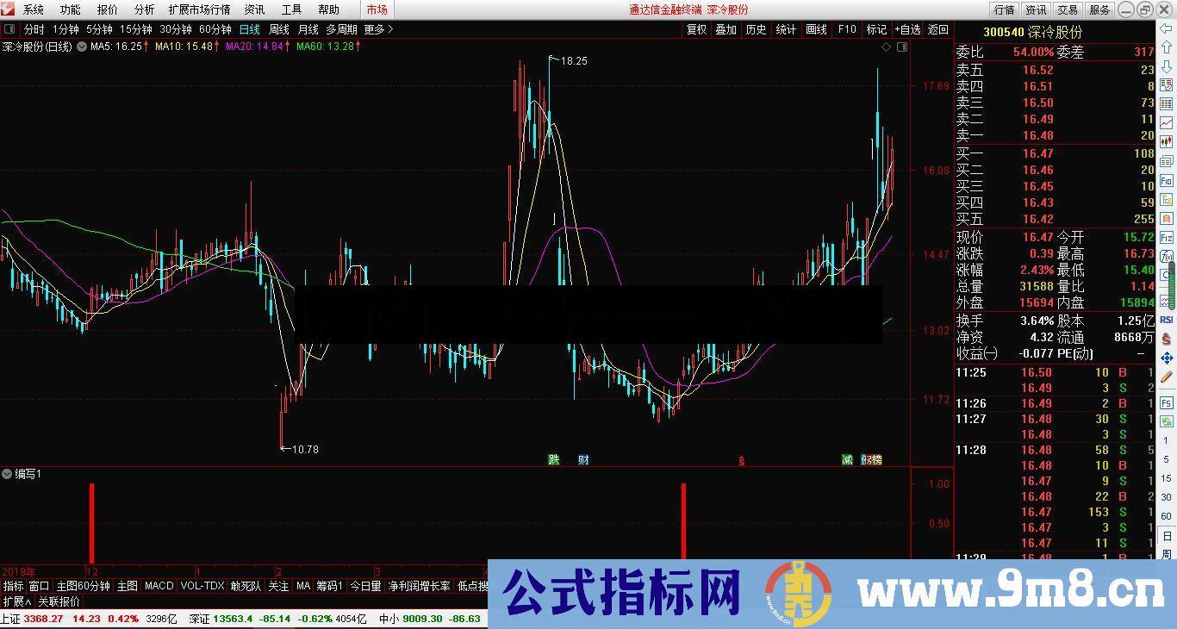The height and width of the screenshot is (629, 1177).
Task: Click the green refresh icon in sidebar
Action: pos(1166,421)
